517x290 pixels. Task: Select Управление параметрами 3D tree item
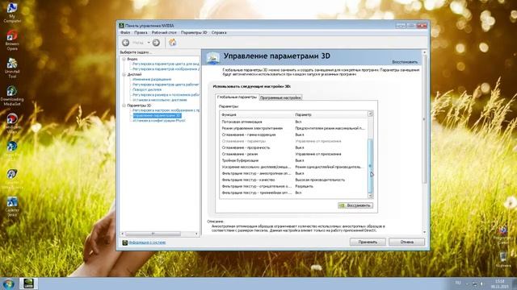(x=157, y=115)
